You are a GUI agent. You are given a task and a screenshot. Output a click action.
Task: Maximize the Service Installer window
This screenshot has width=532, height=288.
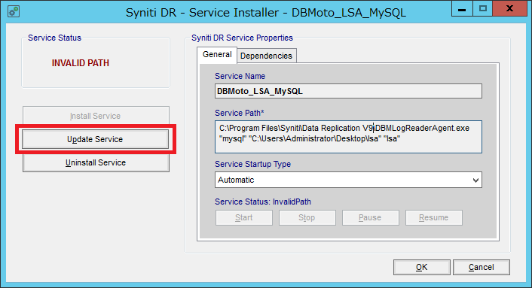pos(482,9)
